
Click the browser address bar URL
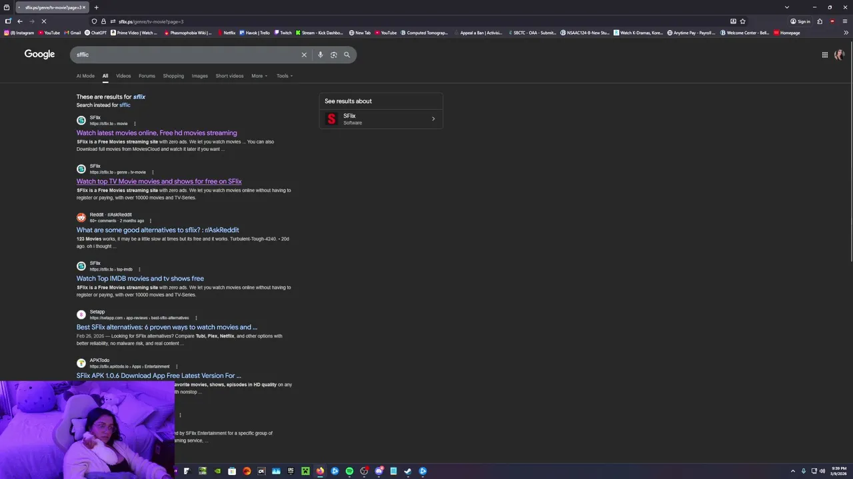151,21
